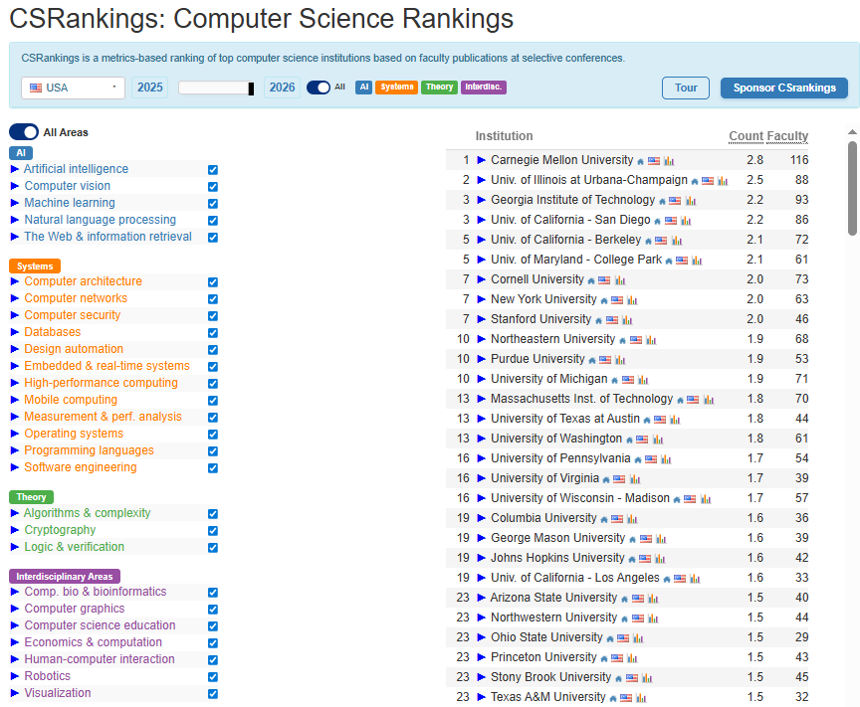Click Georgia Institute of Technology home page icon

click(x=662, y=201)
